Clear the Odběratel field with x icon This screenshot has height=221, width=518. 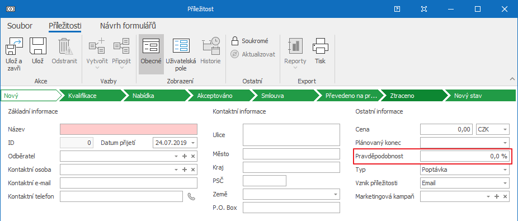point(193,156)
